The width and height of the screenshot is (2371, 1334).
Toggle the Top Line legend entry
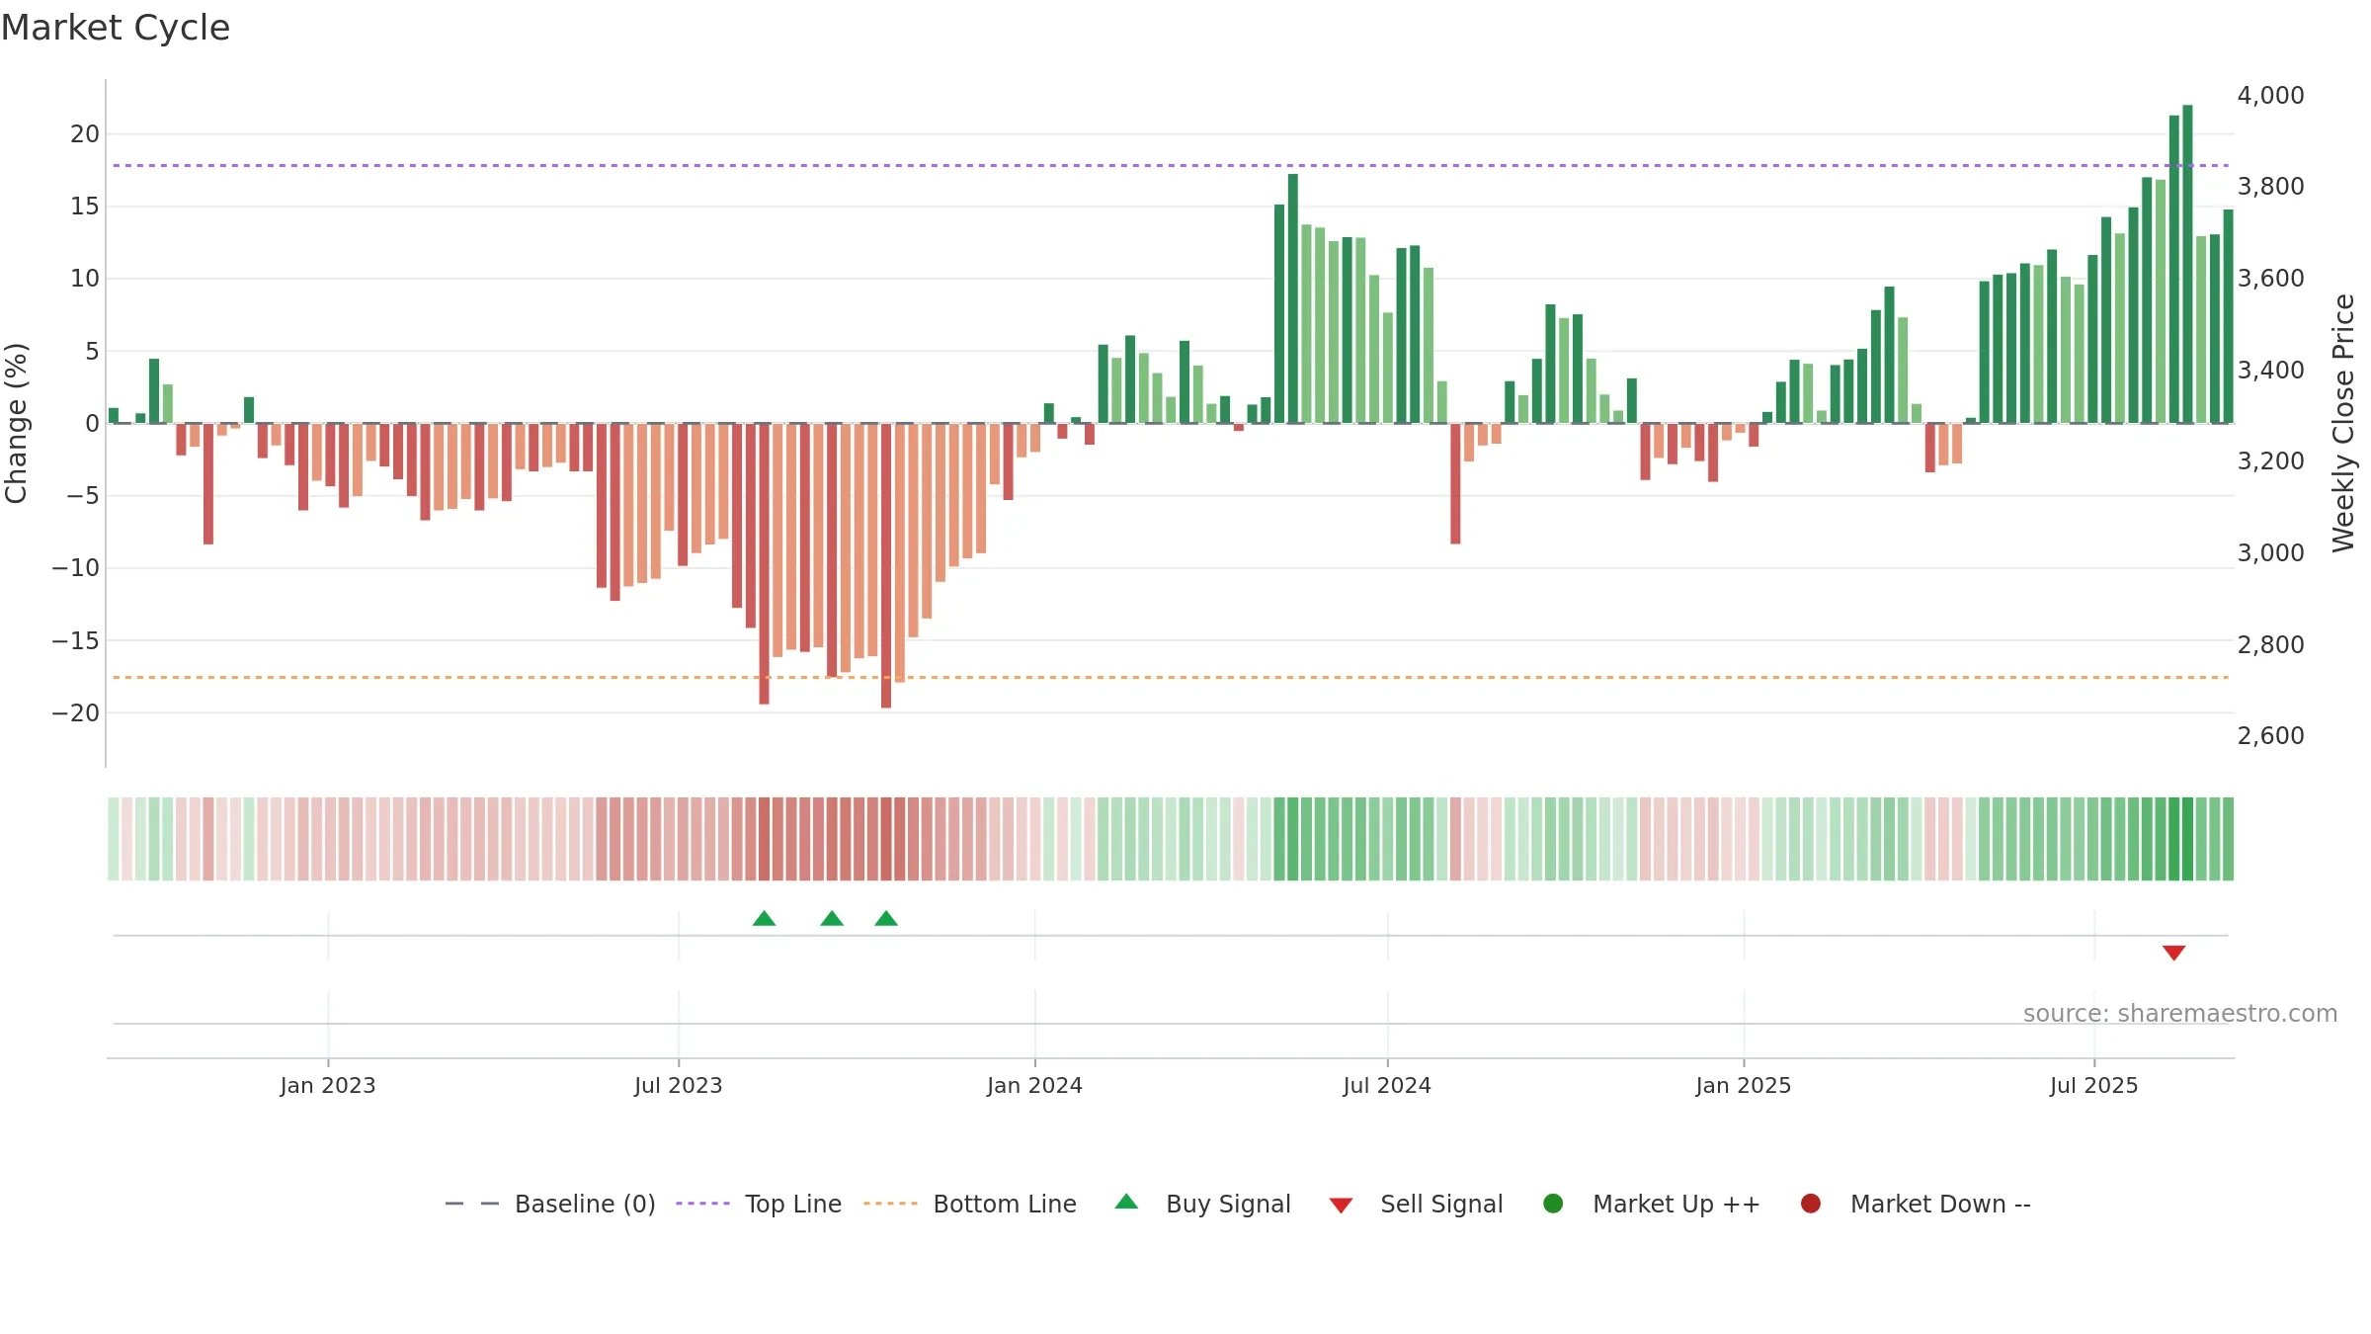click(759, 1204)
